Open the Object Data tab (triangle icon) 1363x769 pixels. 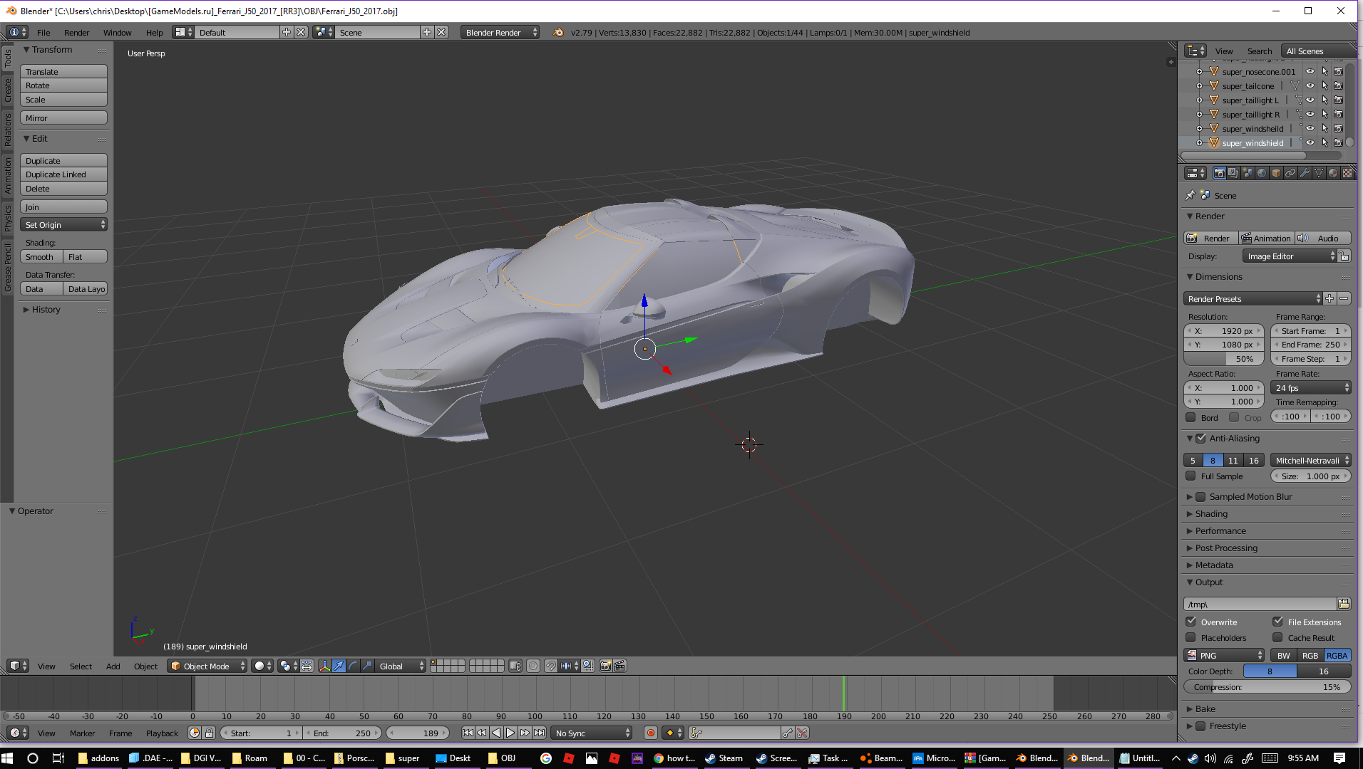coord(1319,173)
